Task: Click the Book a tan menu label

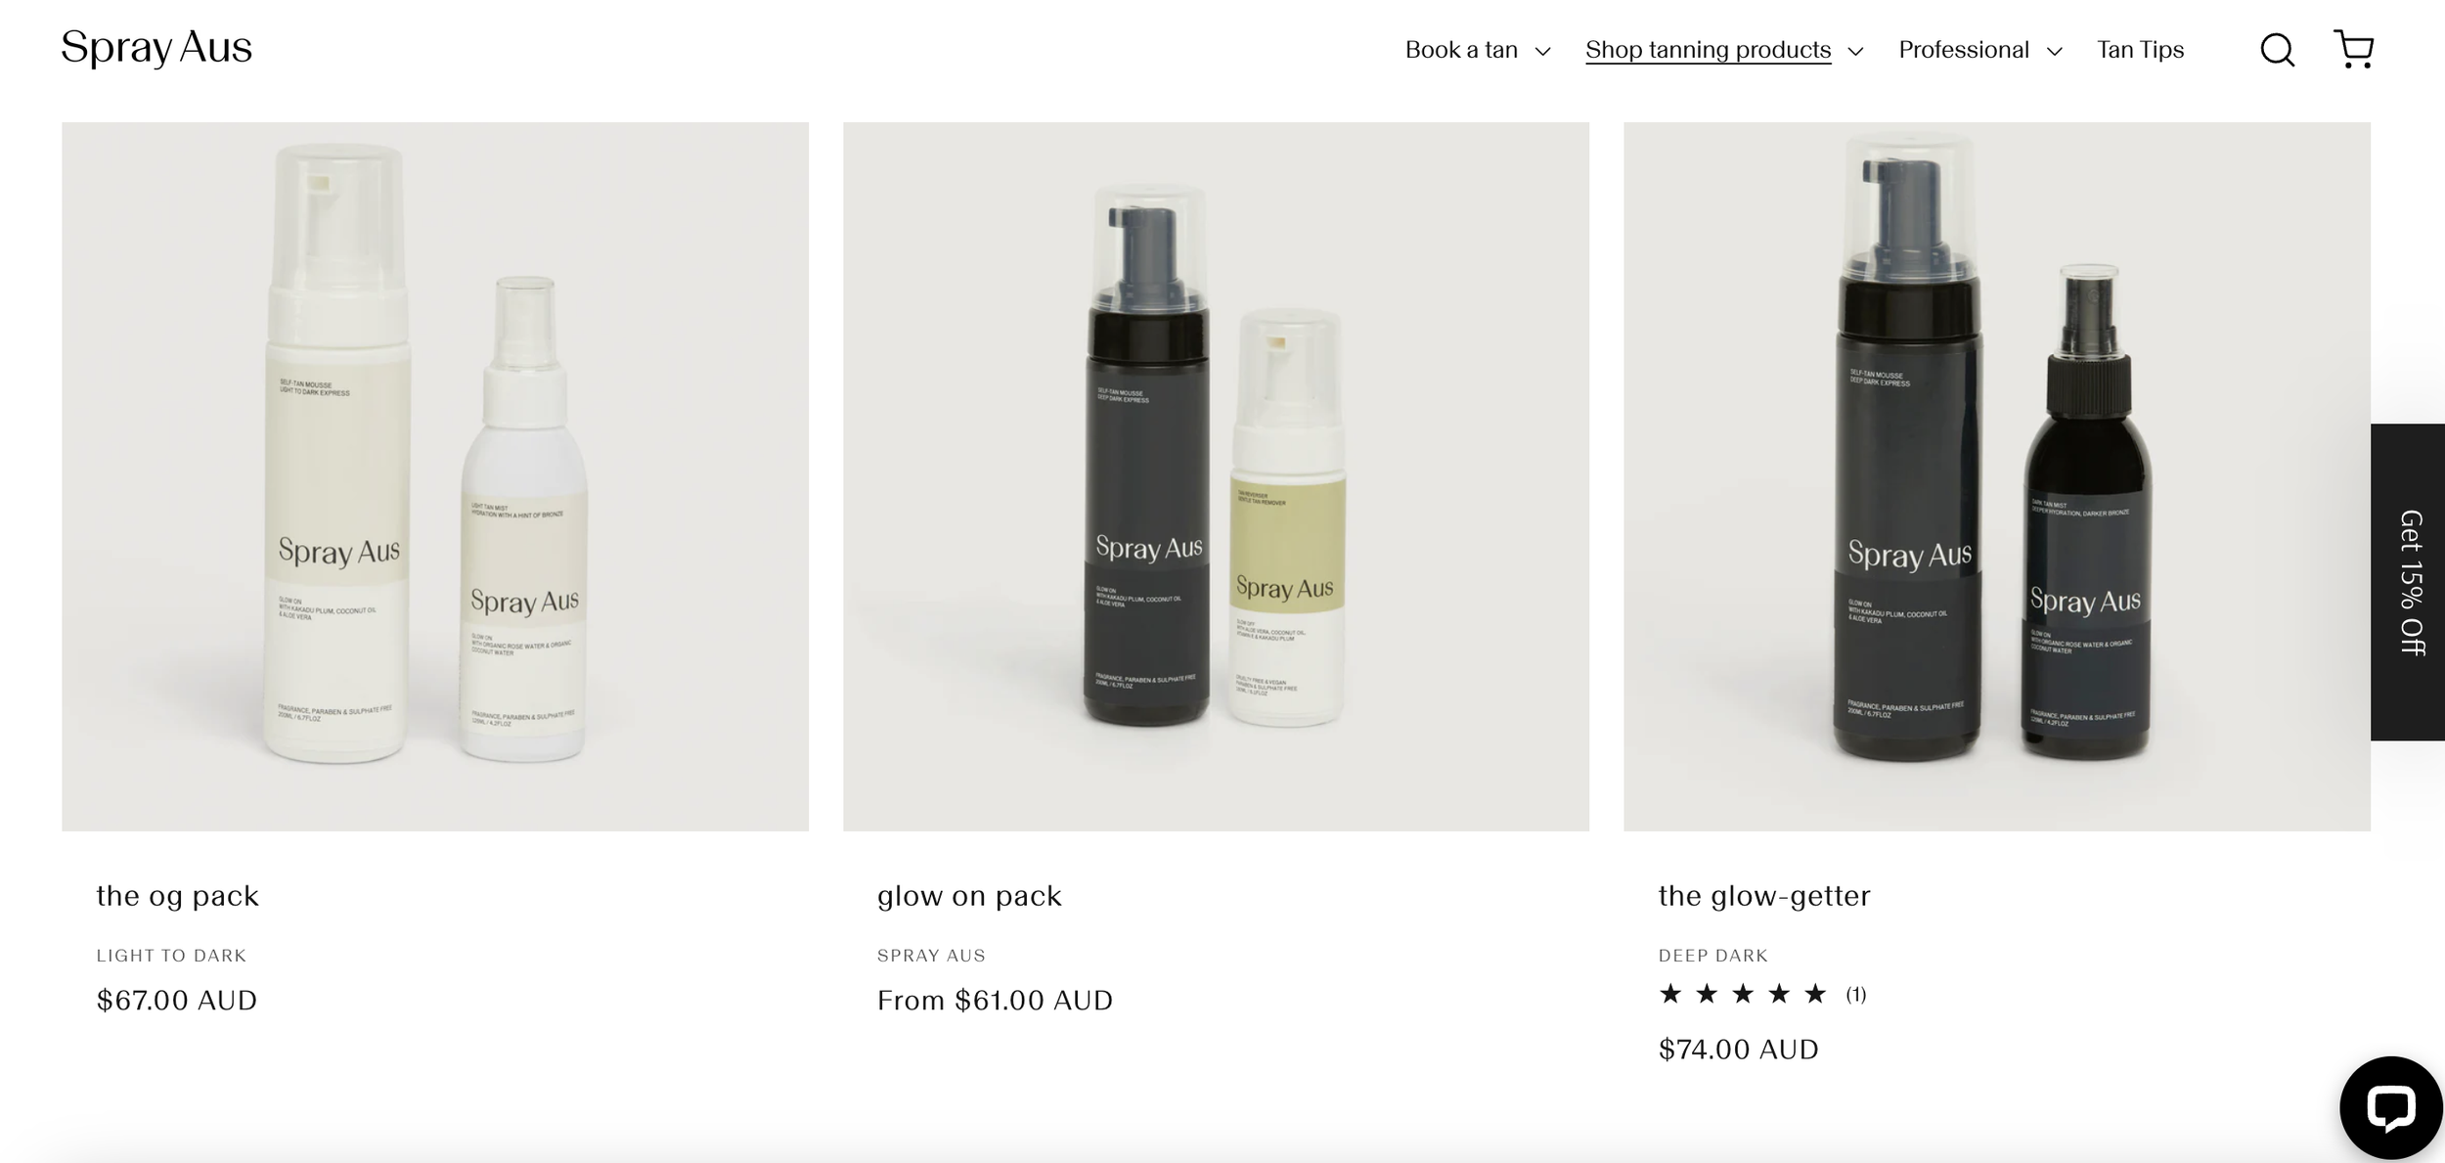Action: coord(1461,50)
